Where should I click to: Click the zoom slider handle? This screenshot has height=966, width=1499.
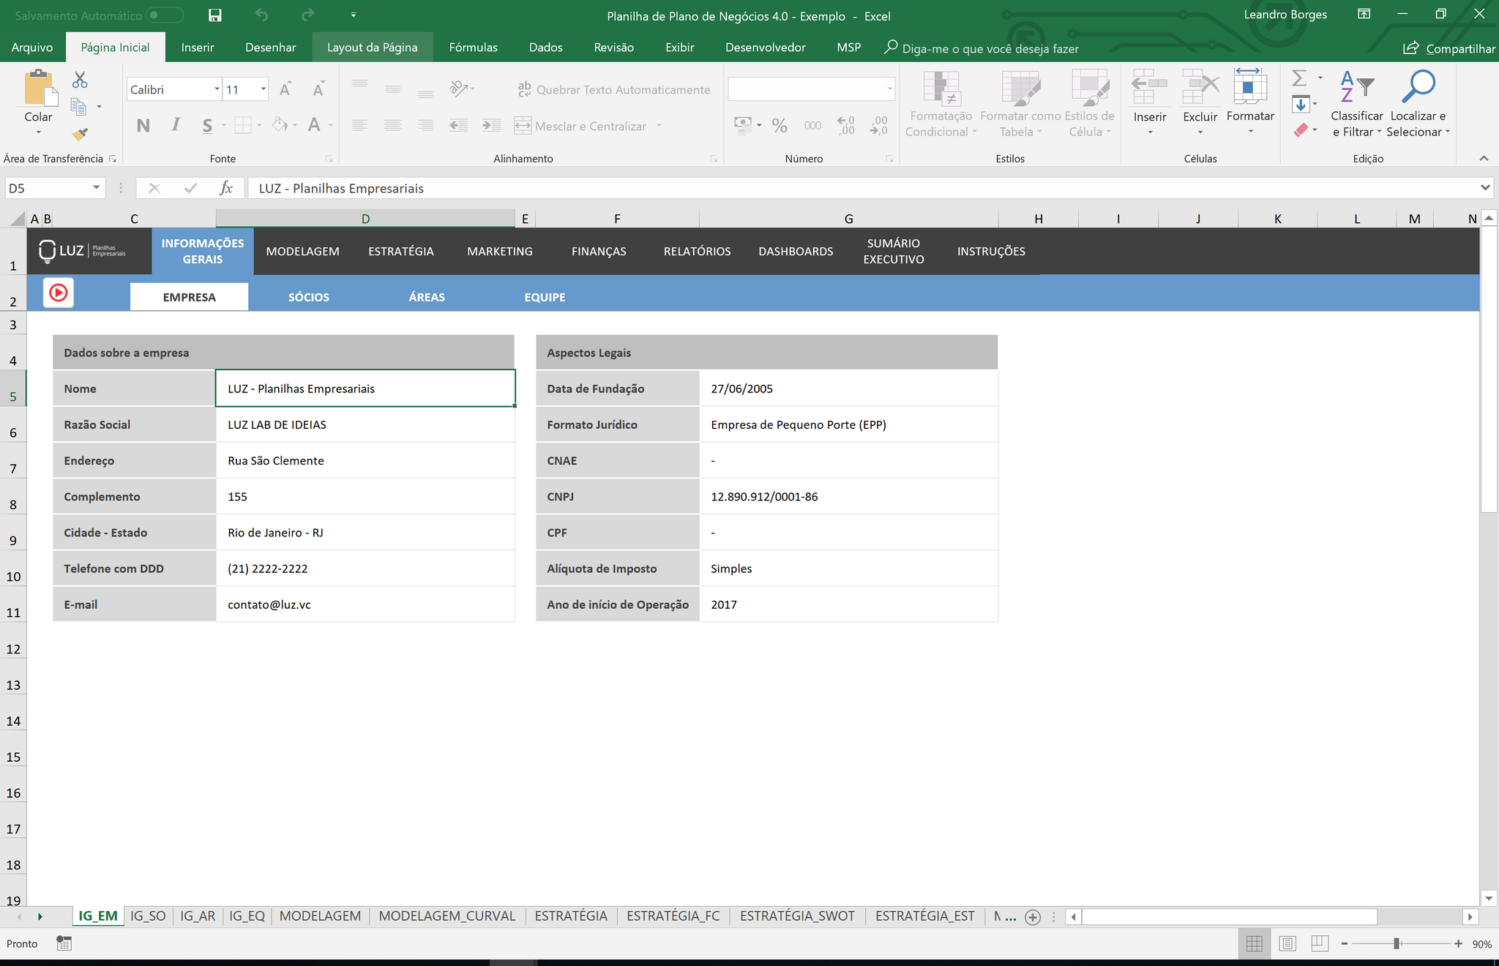(1397, 944)
